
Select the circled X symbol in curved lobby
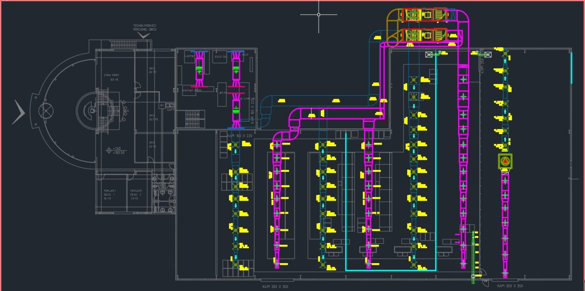[x=45, y=110]
